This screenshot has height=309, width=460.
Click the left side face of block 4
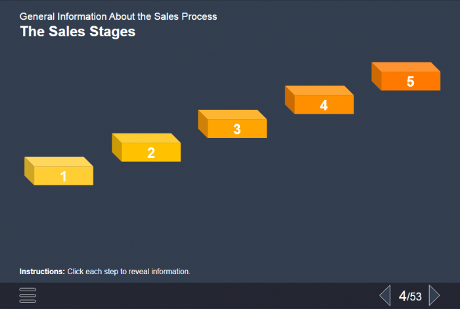point(290,99)
